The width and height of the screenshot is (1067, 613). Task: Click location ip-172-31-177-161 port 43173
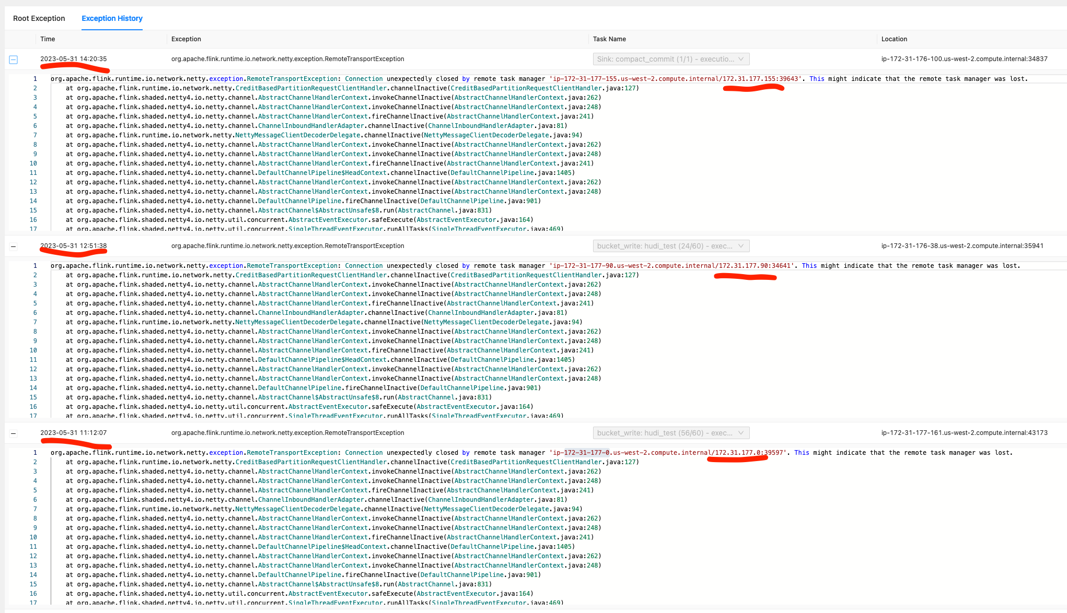coord(964,433)
